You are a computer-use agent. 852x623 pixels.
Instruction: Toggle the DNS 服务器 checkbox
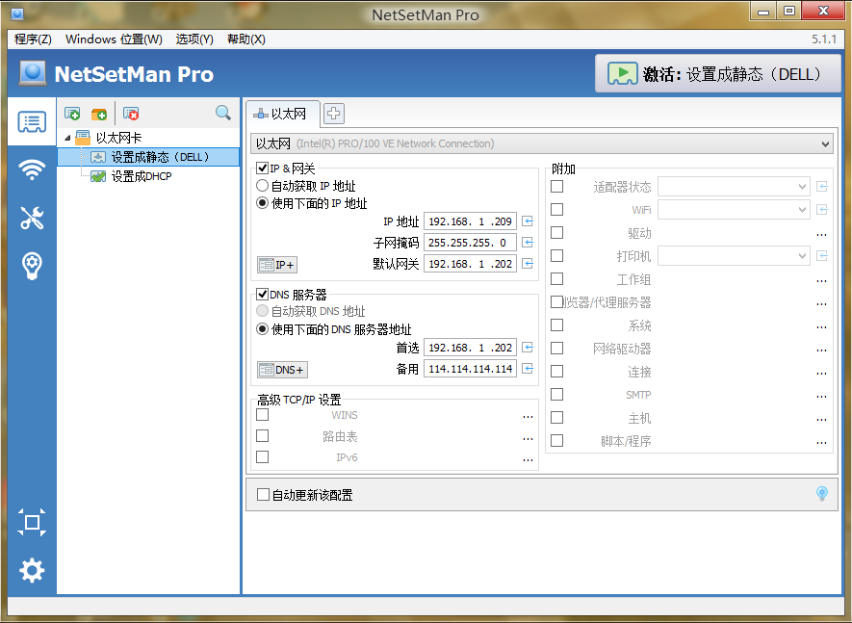[x=263, y=294]
